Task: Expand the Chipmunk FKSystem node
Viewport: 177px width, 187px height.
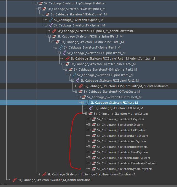Action: [89, 119]
